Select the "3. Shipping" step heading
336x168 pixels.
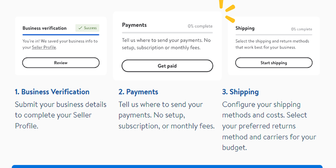point(240,92)
